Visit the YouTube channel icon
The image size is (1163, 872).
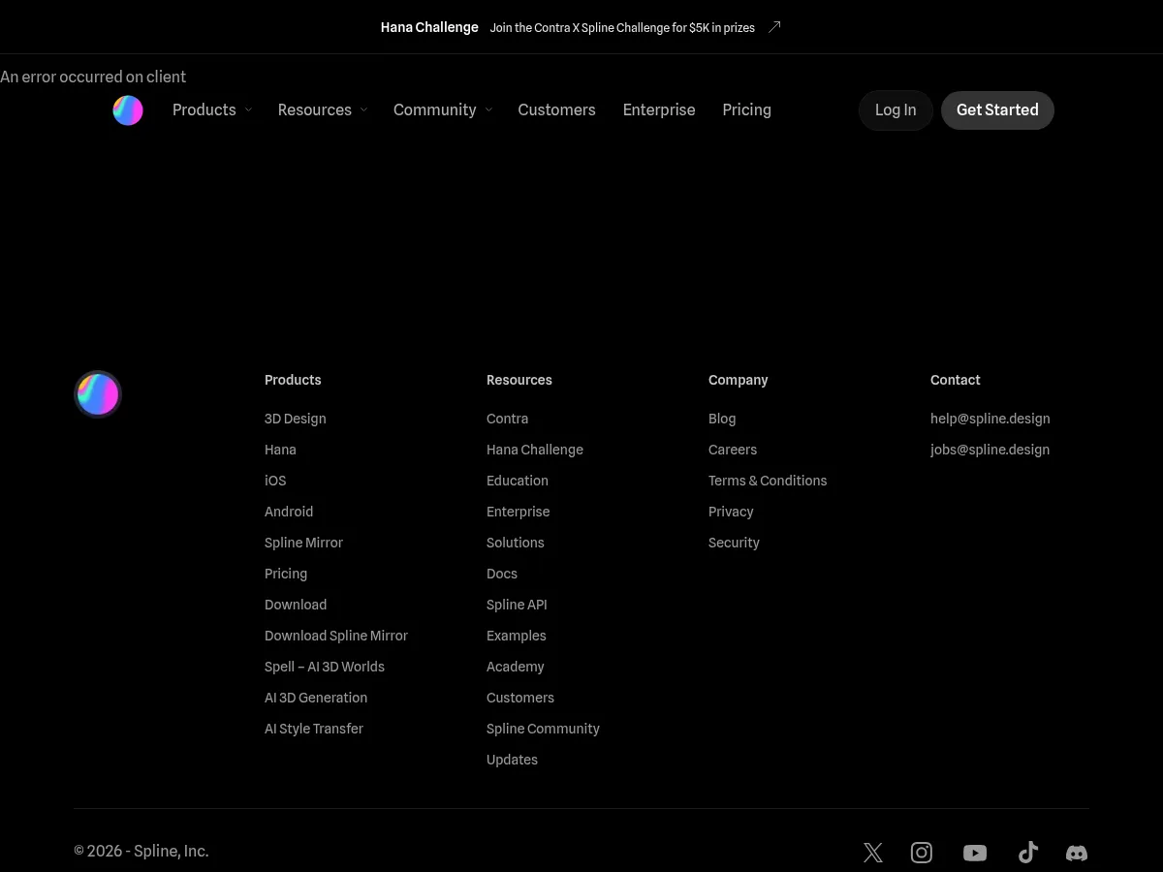(x=975, y=853)
